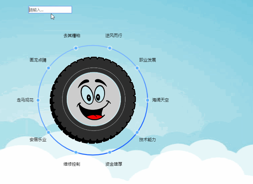This screenshot has height=184, width=253.
Task: Select the ring dot above 维修控制
Action: pos(76,152)
